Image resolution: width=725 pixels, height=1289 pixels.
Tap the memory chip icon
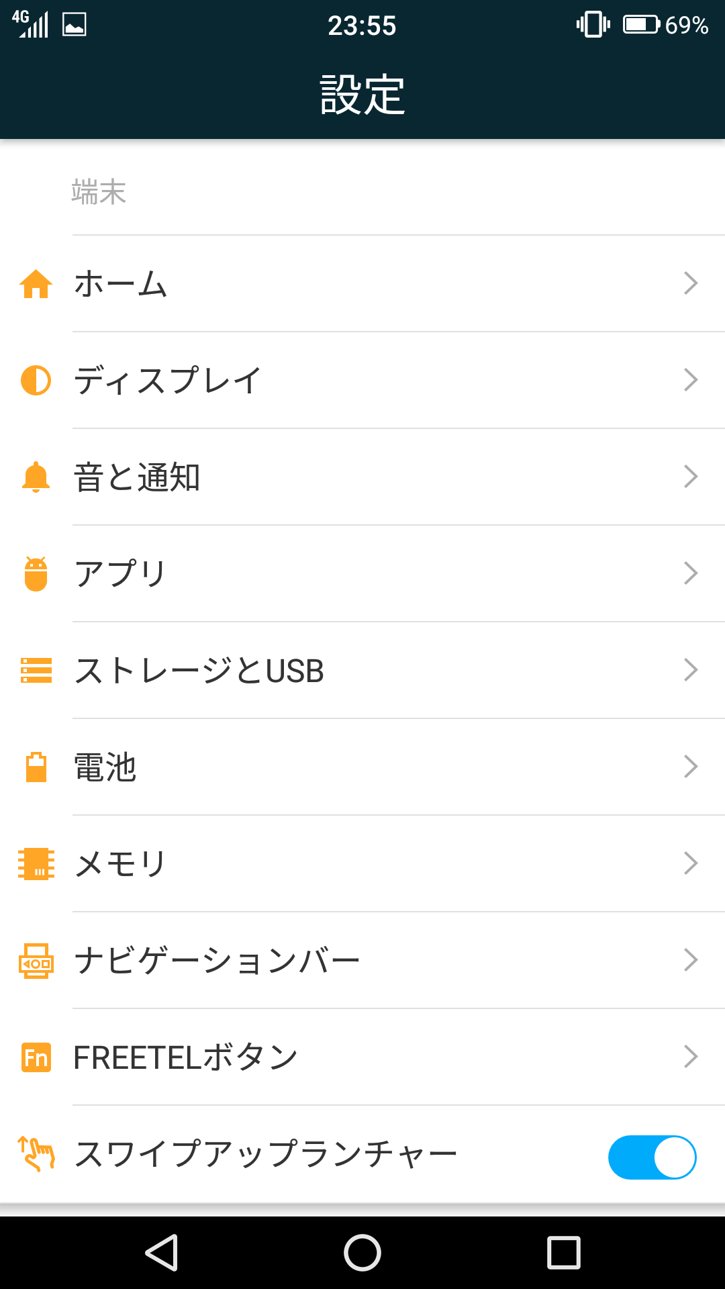pos(36,864)
